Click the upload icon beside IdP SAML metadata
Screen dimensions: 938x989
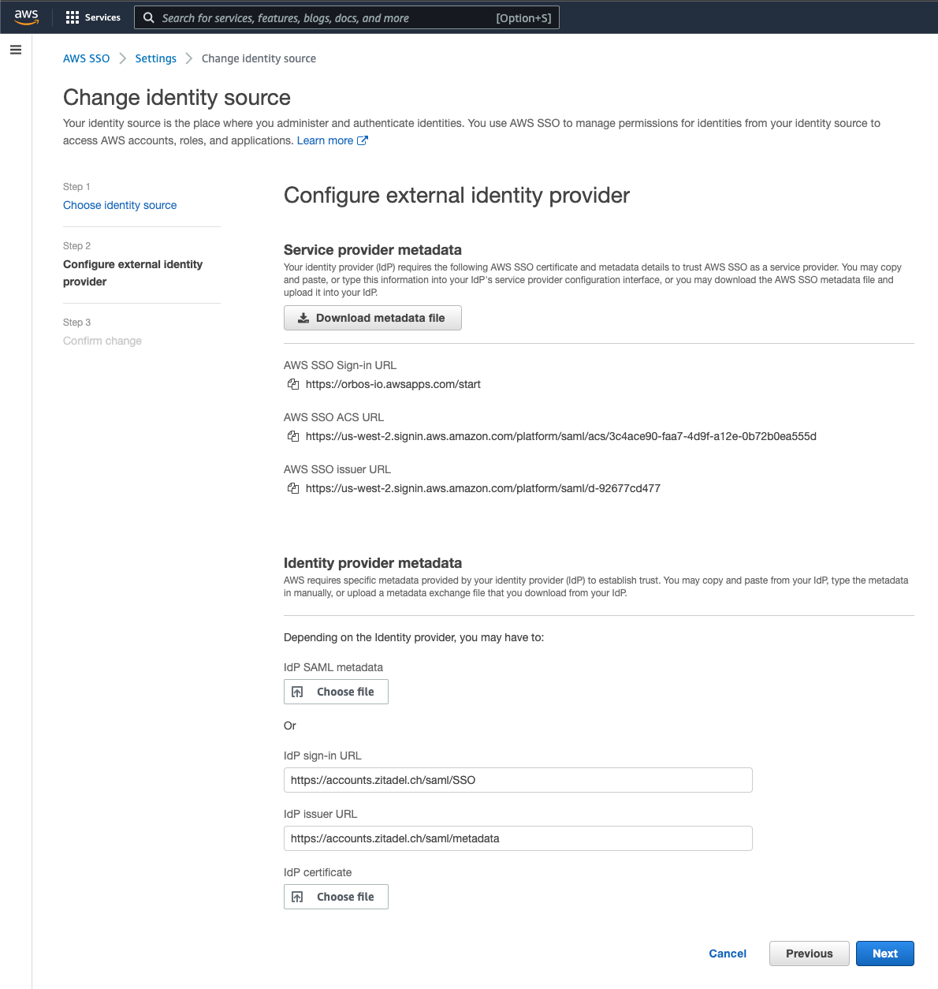298,691
